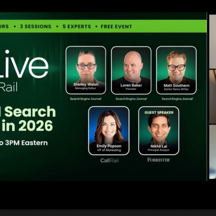This screenshot has height=216, width=216.
Task: Click the 'Founder' title text
Action: (x=131, y=89)
